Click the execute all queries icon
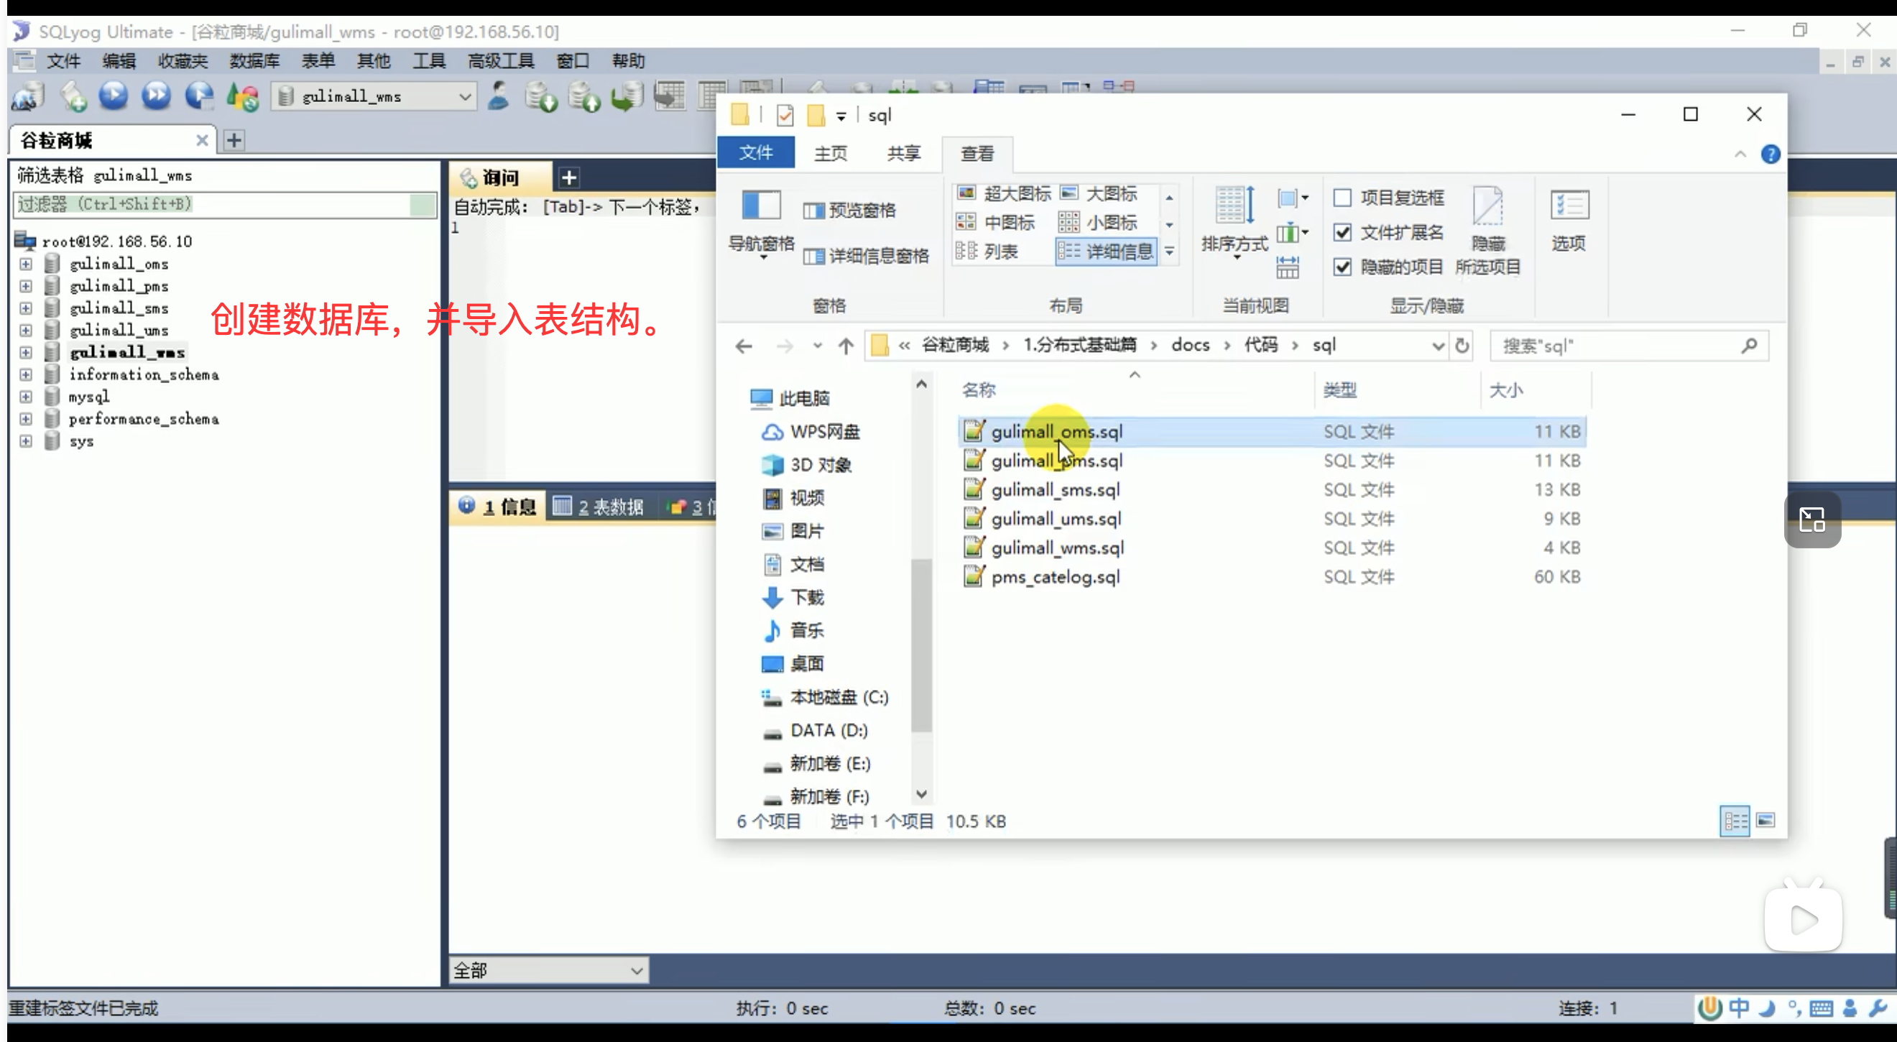1897x1042 pixels. [156, 96]
